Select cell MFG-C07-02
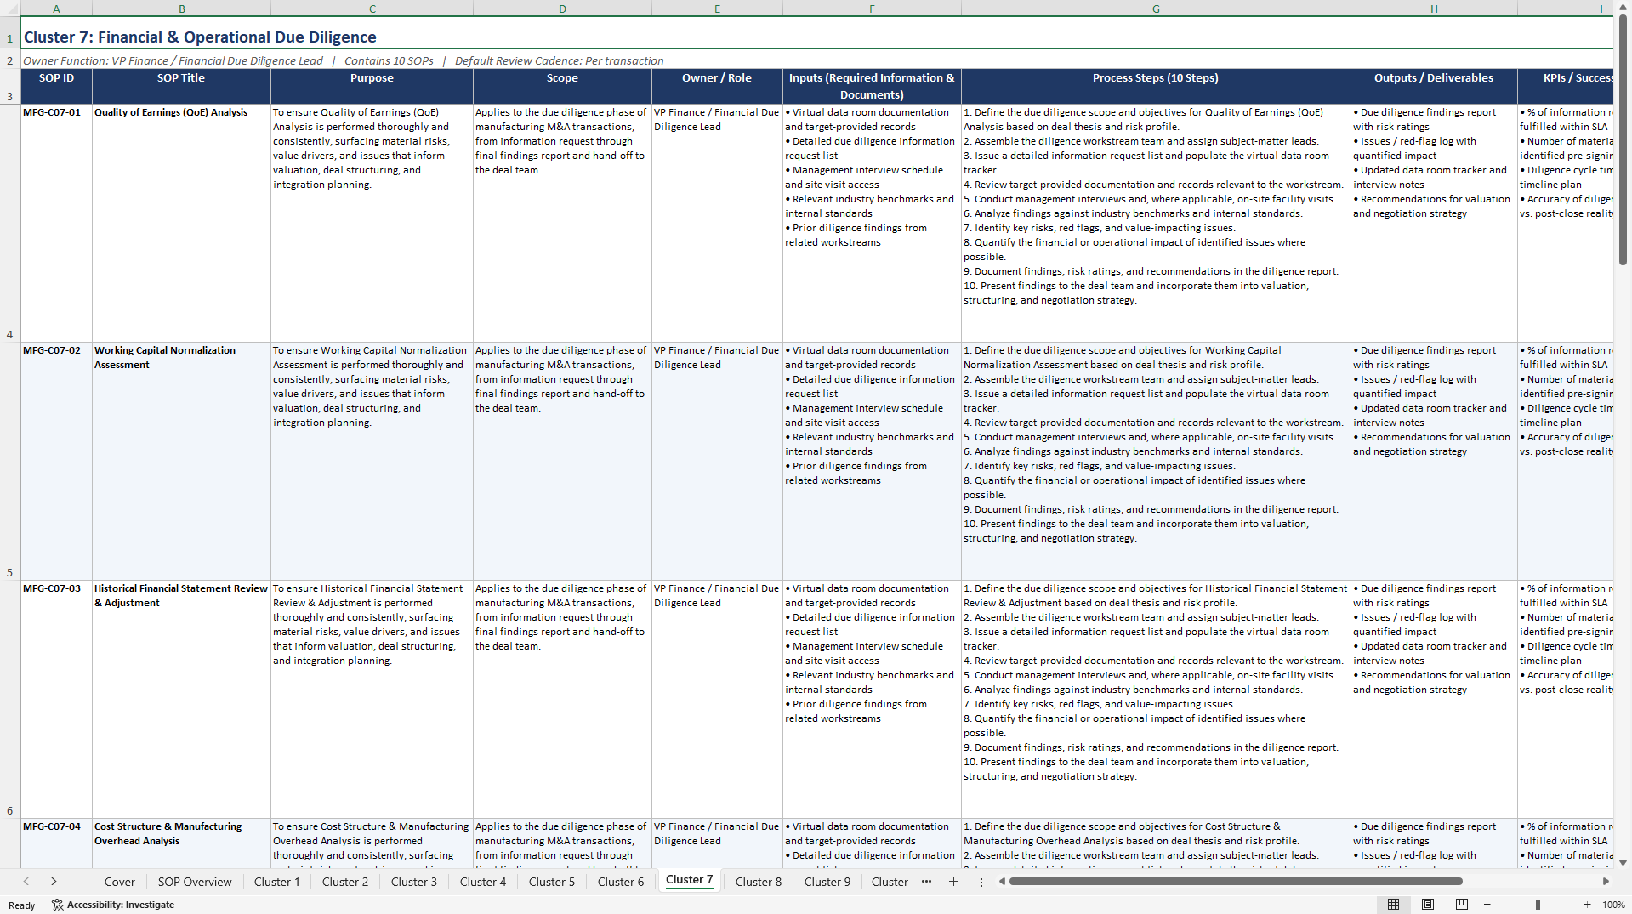Viewport: 1632px width, 914px height. [x=56, y=461]
